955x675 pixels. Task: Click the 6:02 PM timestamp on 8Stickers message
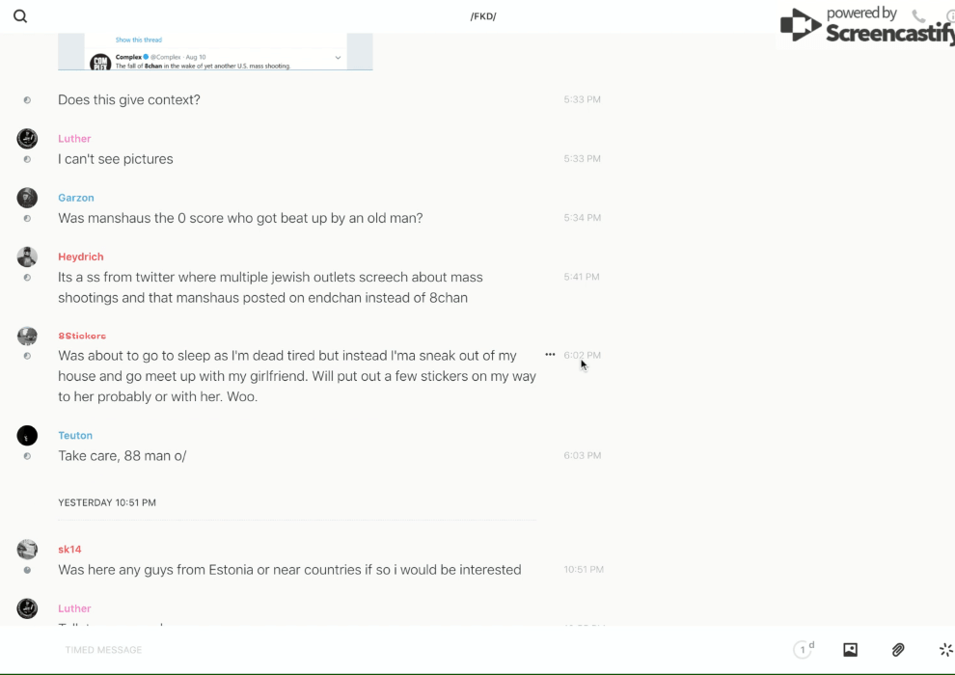click(x=582, y=355)
